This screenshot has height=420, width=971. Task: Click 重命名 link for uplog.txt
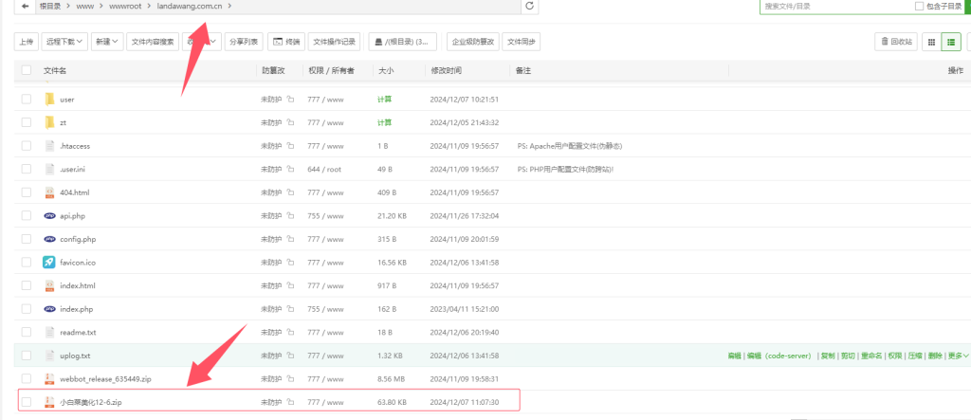point(873,356)
